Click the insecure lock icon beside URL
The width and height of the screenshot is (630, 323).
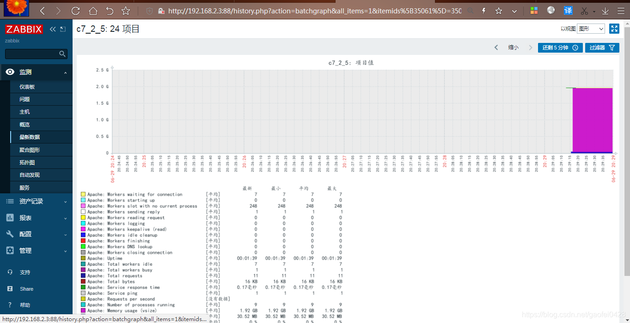161,11
